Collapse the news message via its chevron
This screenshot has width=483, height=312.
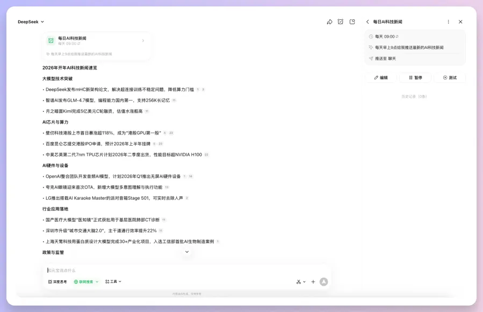186,251
